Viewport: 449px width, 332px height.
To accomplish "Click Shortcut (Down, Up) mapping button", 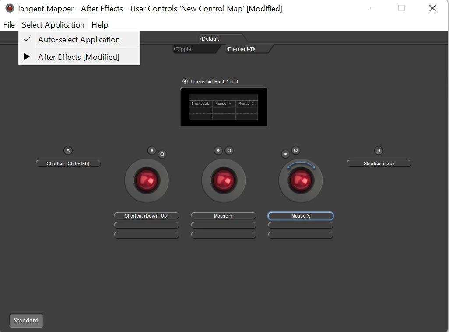I will point(147,216).
